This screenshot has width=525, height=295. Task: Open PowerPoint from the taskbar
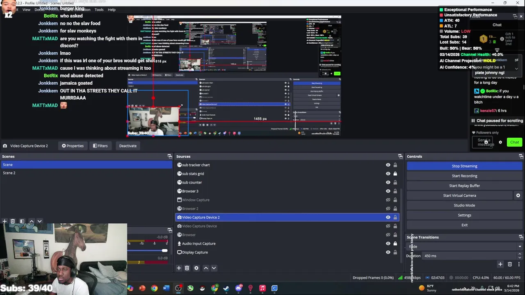[142, 288]
